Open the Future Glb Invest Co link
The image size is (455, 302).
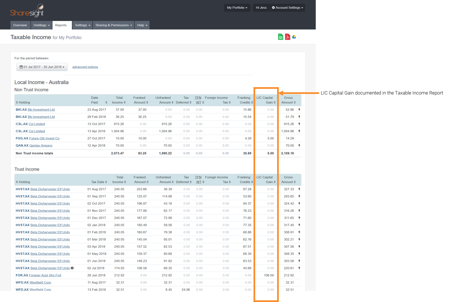click(x=44, y=139)
